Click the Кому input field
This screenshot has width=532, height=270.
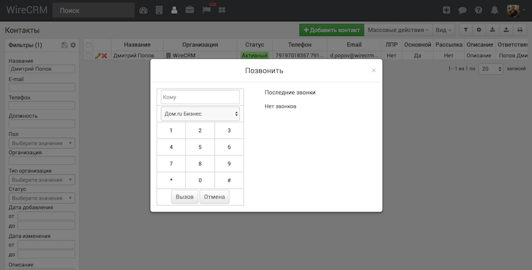point(200,97)
